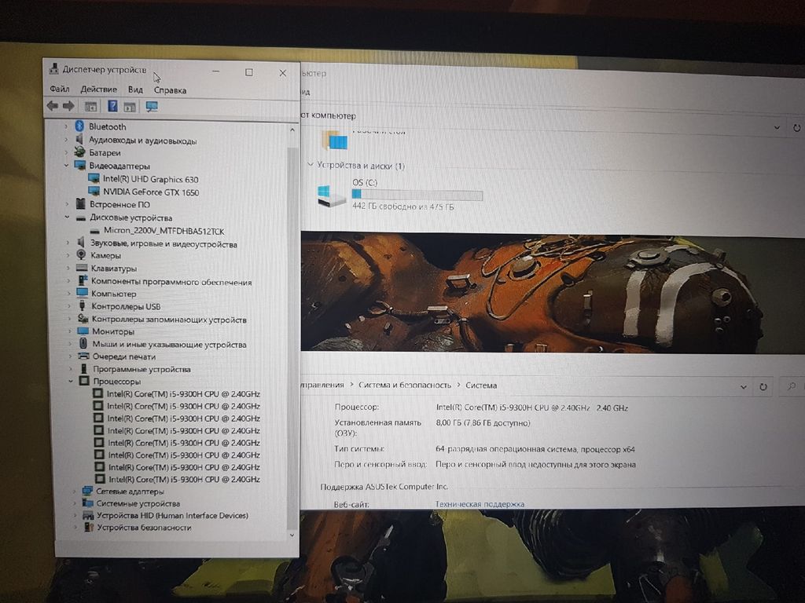Expand the Встроенное ПО category
The width and height of the screenshot is (805, 603).
(x=67, y=204)
